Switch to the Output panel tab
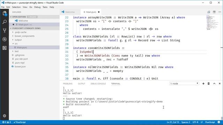 coord(82,84)
